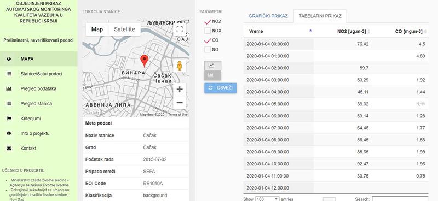Open the map Terms of Use link
Viewport: 438px width, 201px height.
[178, 114]
